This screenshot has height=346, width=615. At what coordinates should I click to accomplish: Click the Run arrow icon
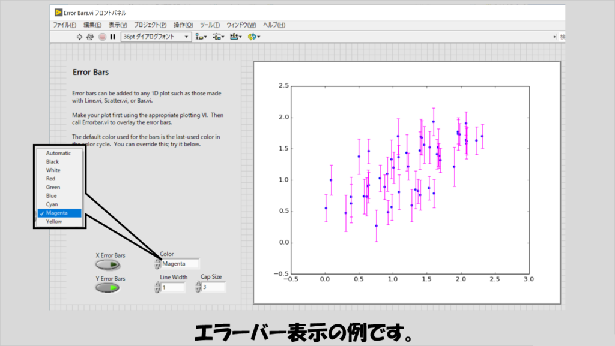pos(79,37)
